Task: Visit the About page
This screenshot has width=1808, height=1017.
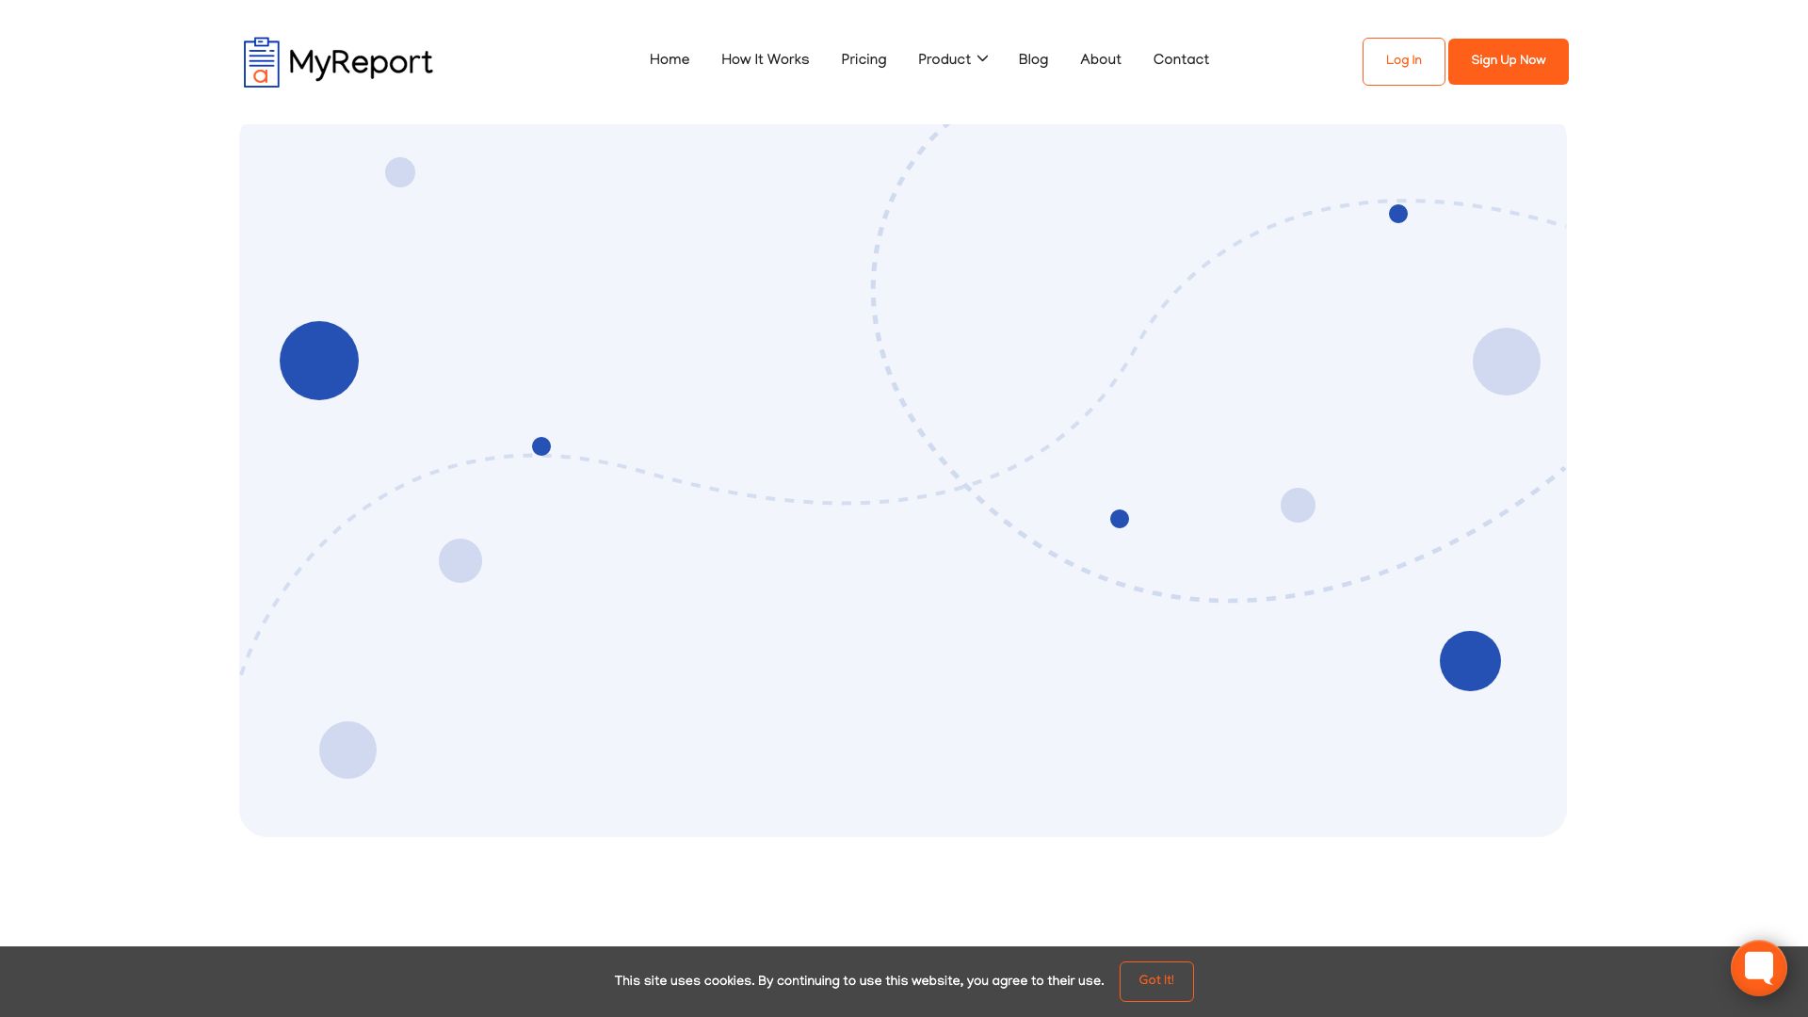Action: (1100, 60)
